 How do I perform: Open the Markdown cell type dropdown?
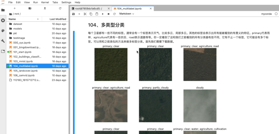tap(127, 14)
